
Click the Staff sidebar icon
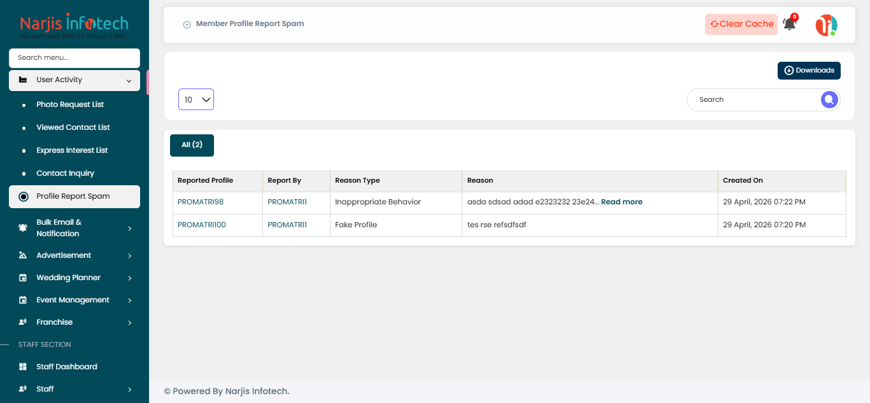coord(23,389)
